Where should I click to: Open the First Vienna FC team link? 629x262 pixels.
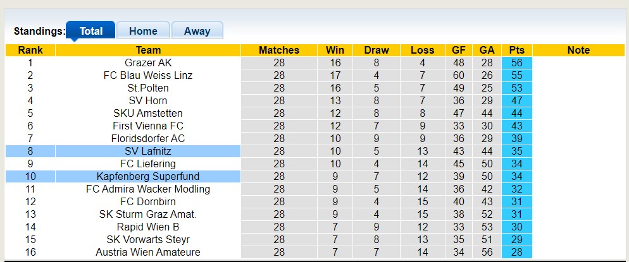tap(148, 126)
